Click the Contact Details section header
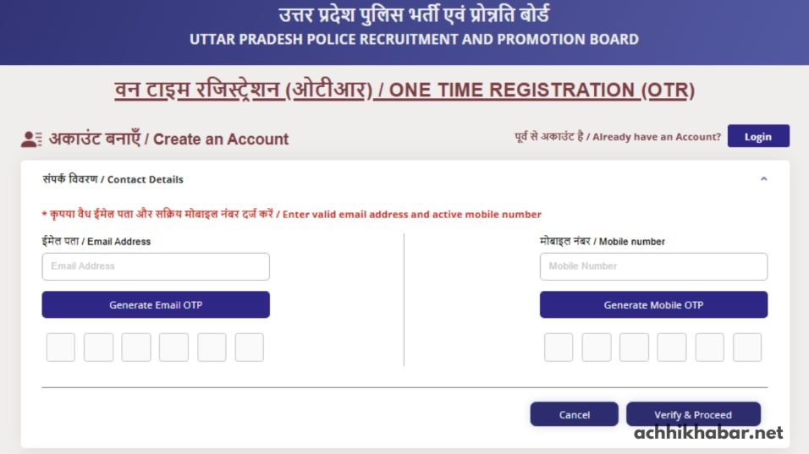809x454 pixels. [113, 179]
